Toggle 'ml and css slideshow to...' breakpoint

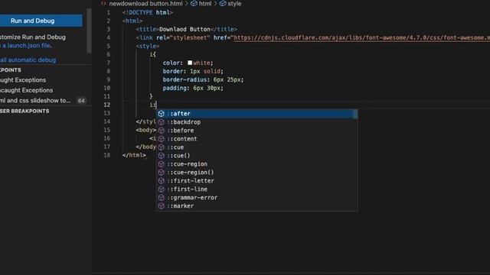(35, 101)
